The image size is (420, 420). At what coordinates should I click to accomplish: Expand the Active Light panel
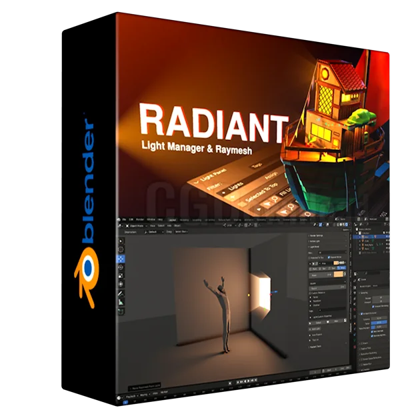click(315, 241)
